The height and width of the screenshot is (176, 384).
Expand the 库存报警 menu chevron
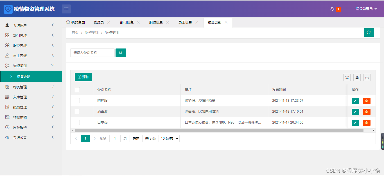click(53, 127)
